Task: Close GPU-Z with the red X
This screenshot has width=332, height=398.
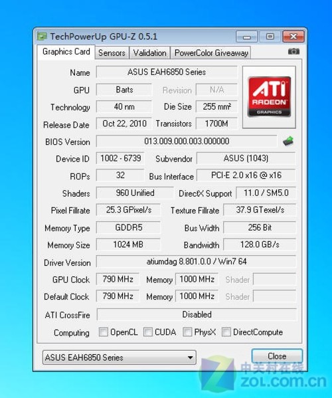Action: pos(293,37)
